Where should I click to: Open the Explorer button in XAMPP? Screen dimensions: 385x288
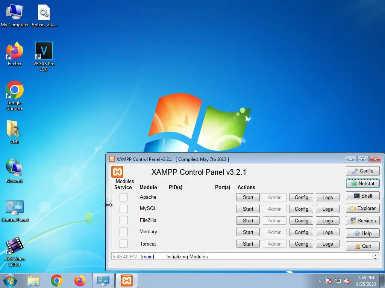click(363, 208)
